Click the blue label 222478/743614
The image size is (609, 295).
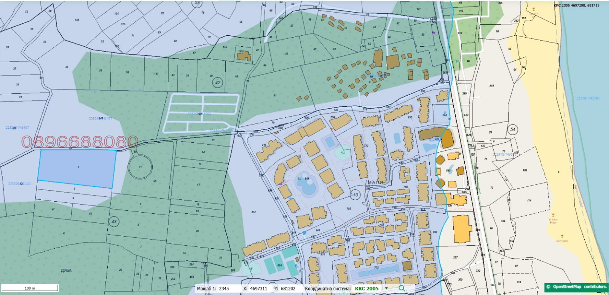coord(503,155)
